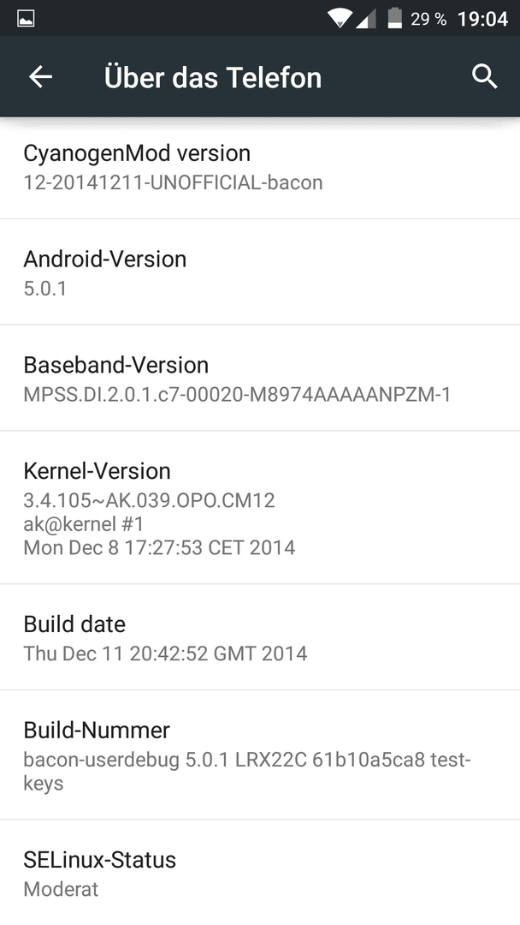Tap the Baseband-Version entry
This screenshot has width=520, height=925.
coord(260,379)
